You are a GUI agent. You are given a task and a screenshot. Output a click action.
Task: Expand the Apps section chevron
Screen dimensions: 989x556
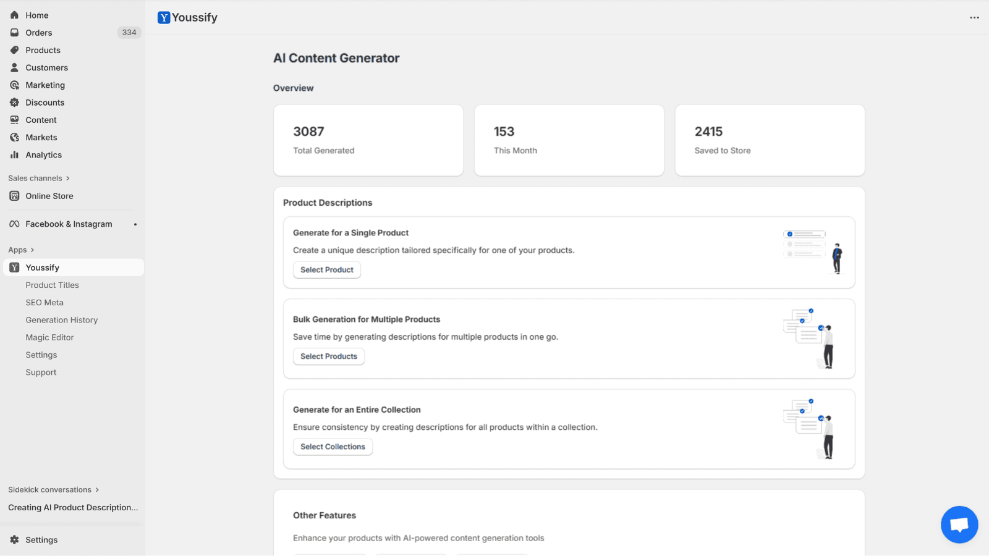click(32, 250)
